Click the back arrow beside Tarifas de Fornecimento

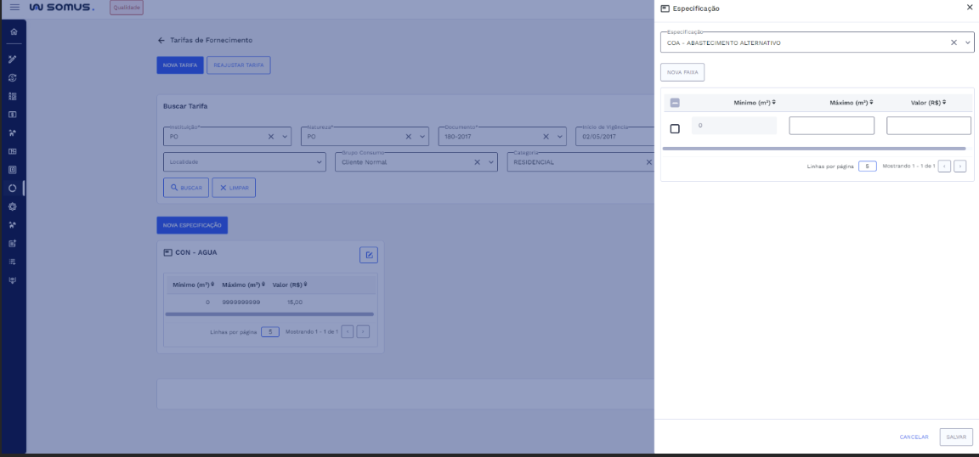161,41
